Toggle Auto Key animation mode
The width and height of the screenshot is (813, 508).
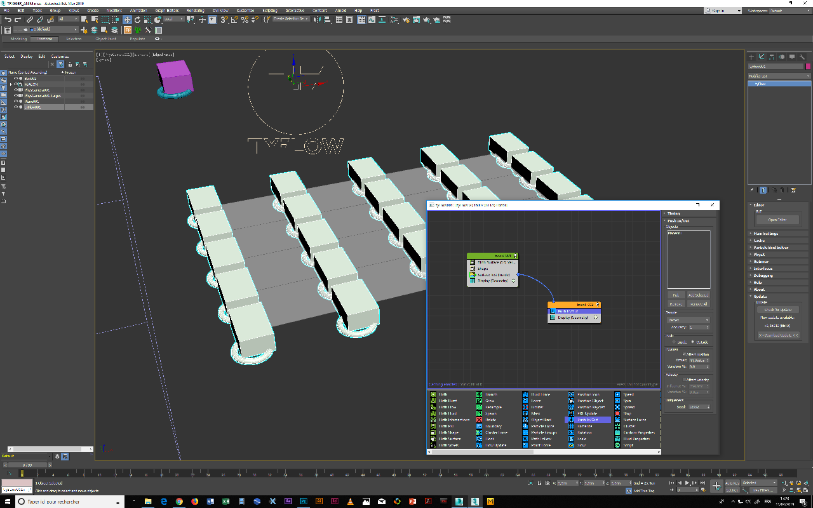(732, 483)
